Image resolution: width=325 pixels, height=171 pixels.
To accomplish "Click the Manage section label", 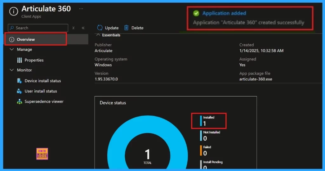I will (x=24, y=50).
